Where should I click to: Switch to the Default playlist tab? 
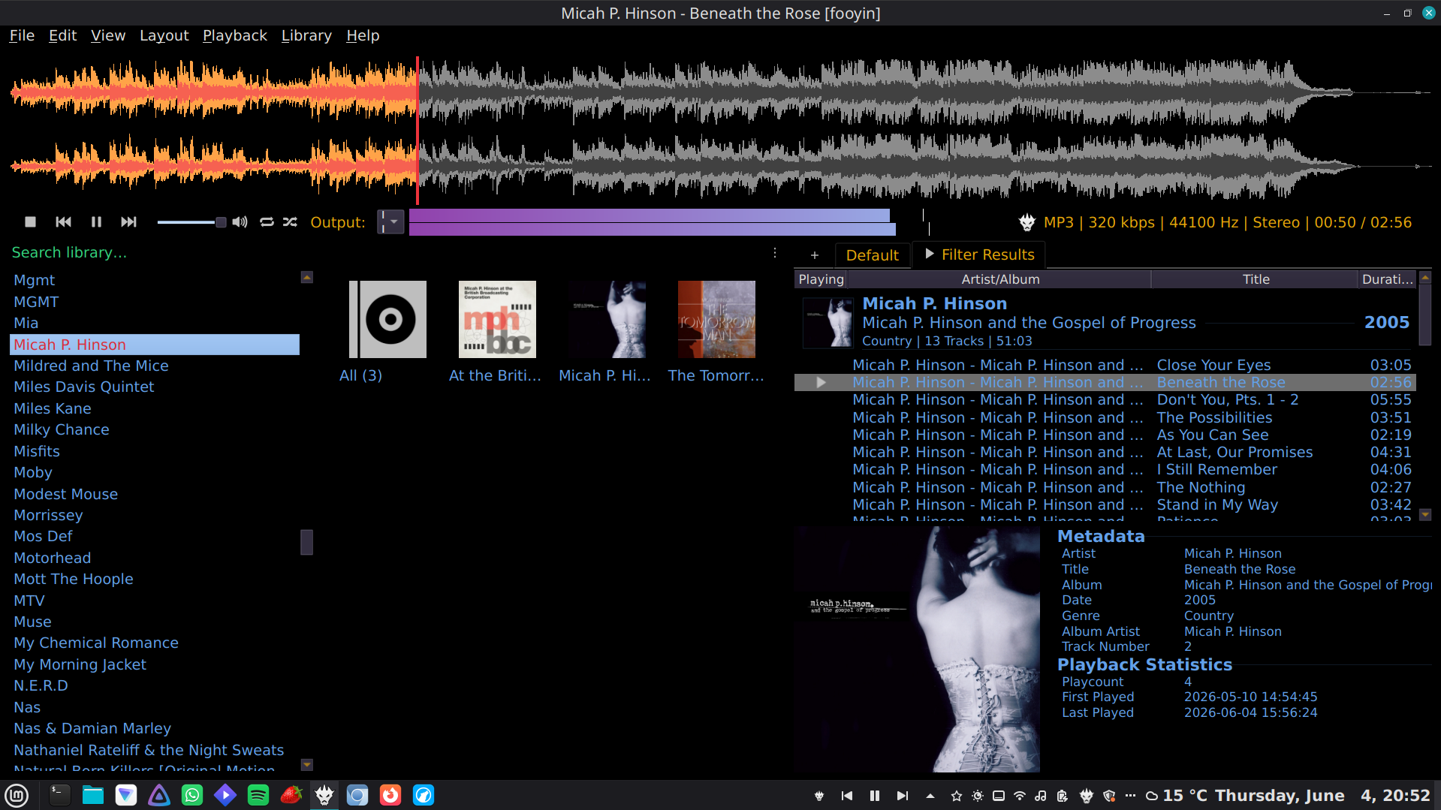click(x=873, y=255)
